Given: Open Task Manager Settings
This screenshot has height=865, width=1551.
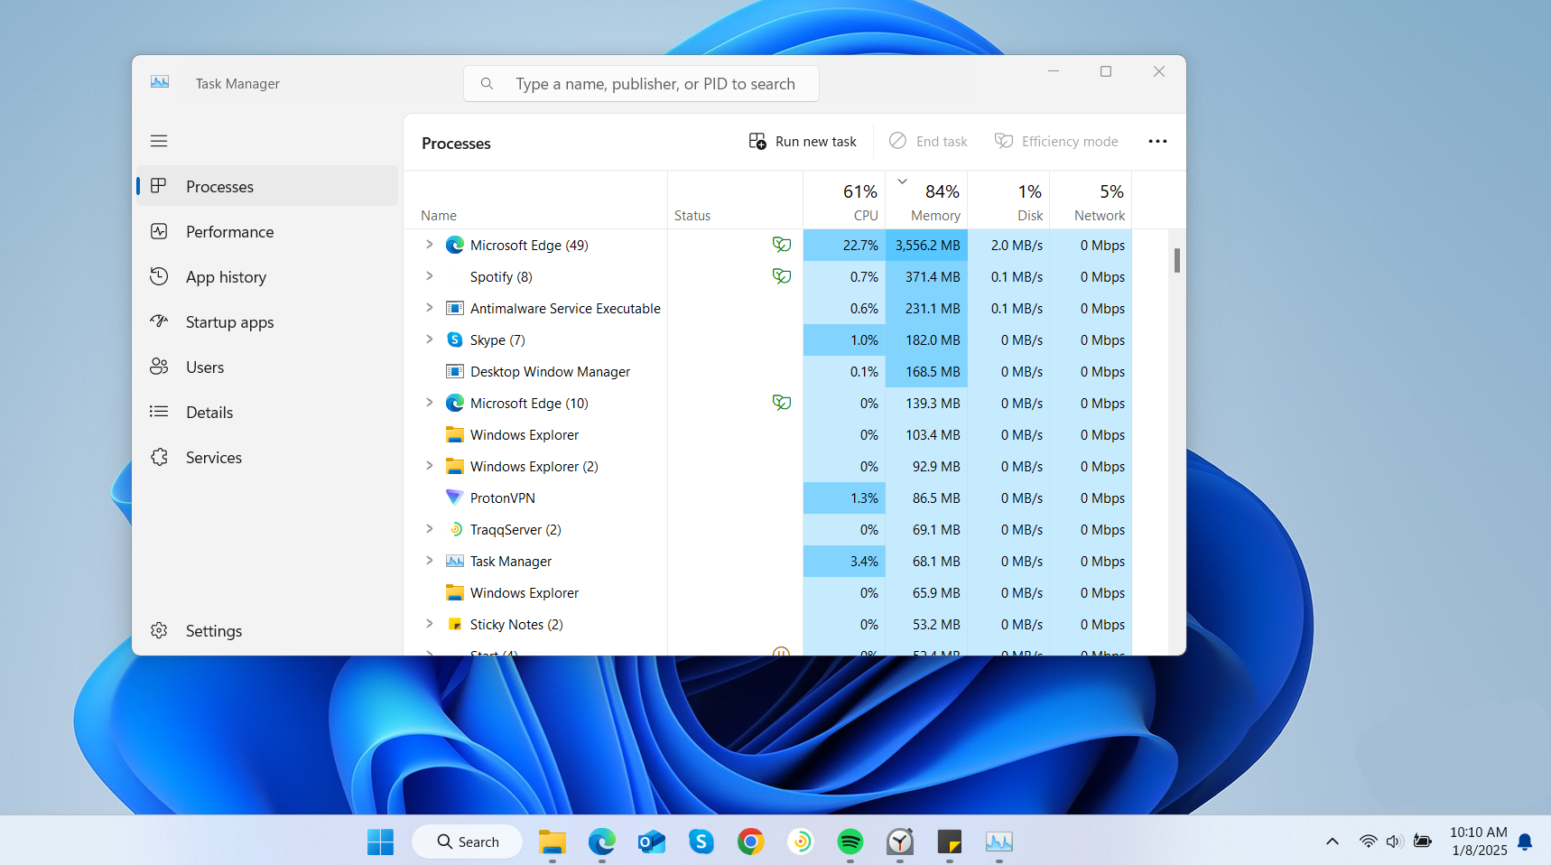Looking at the screenshot, I should pos(267,630).
